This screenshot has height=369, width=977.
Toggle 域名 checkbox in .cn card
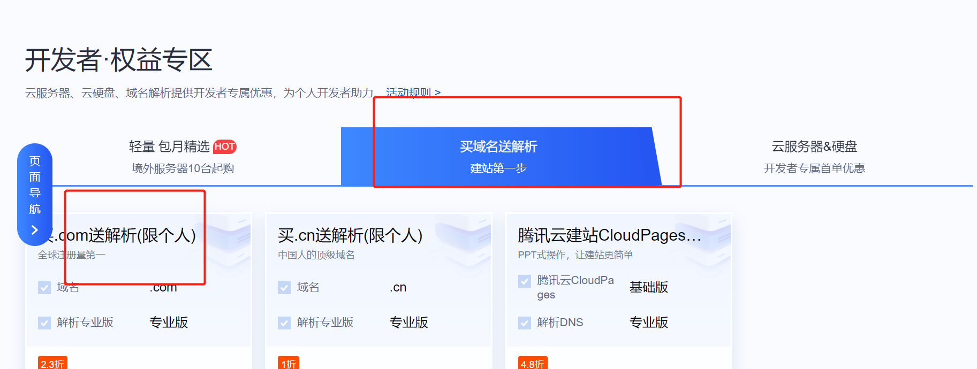click(284, 288)
